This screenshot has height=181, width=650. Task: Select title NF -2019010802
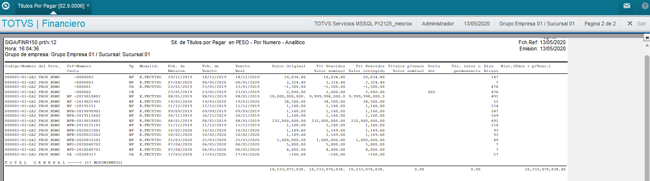pyautogui.click(x=83, y=96)
